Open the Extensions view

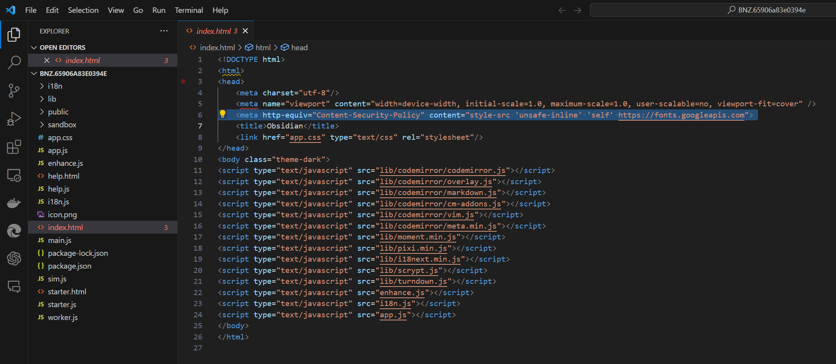click(14, 147)
